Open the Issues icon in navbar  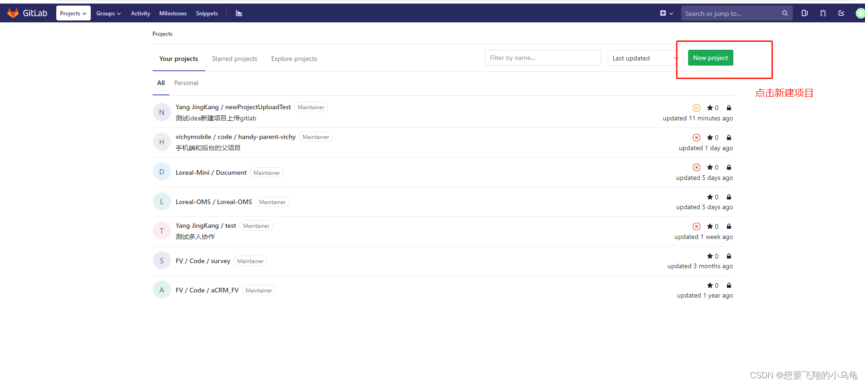805,13
